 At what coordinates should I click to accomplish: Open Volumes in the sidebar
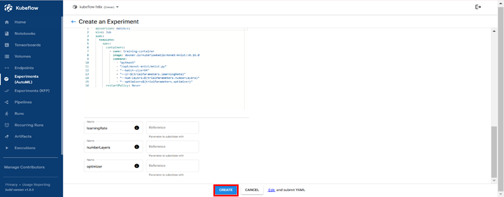22,56
